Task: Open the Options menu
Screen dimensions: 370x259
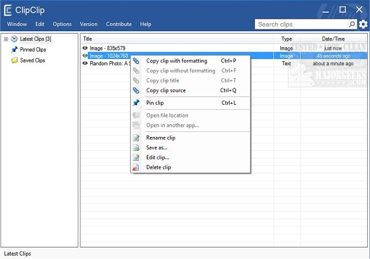Action: coord(62,24)
